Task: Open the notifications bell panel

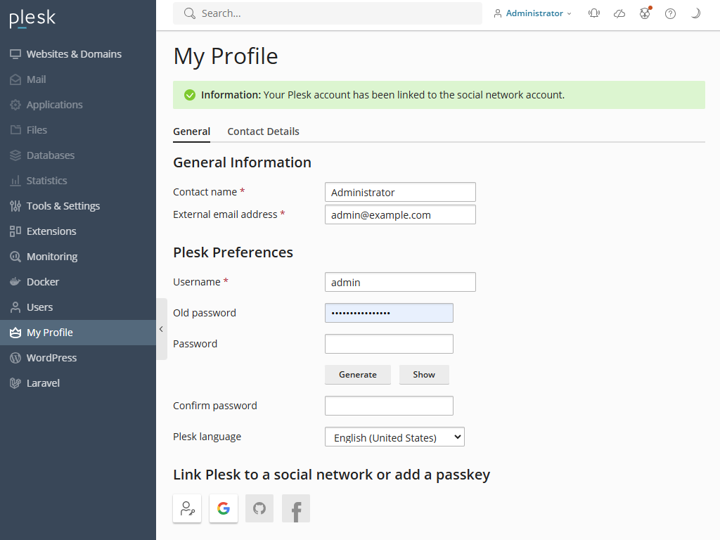Action: 594,13
